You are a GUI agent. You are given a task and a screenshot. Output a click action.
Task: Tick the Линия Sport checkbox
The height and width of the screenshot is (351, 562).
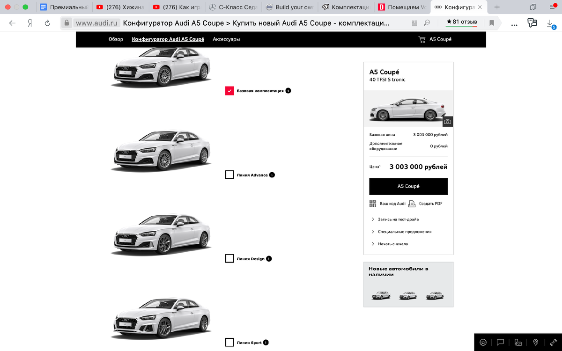(x=229, y=342)
